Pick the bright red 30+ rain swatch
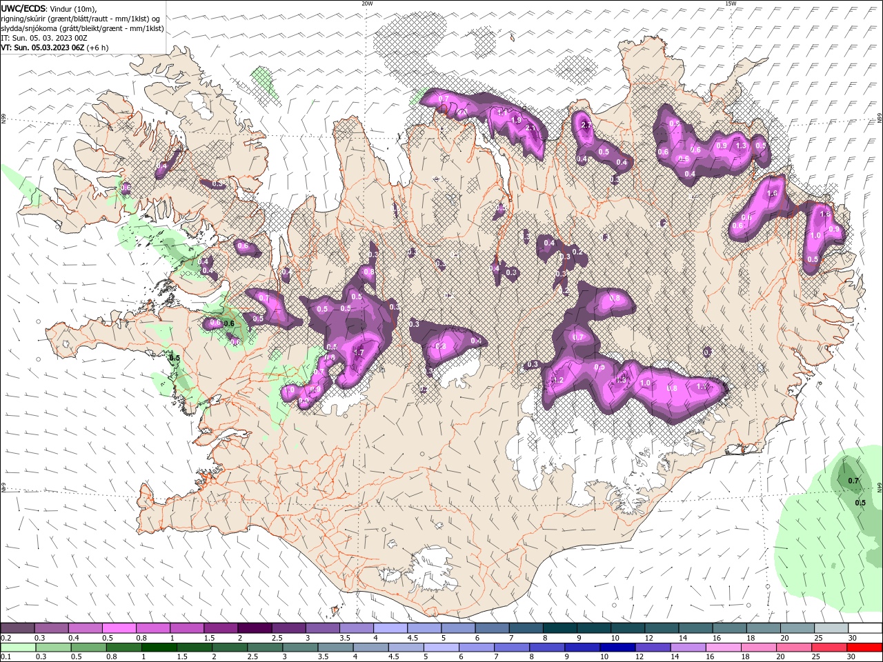The image size is (883, 662). (x=865, y=648)
